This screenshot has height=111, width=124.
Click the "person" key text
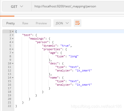pos(42,42)
